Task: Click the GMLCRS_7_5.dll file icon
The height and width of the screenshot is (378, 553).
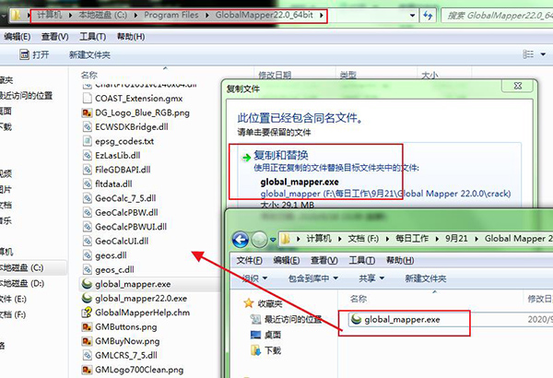Action: [87, 355]
